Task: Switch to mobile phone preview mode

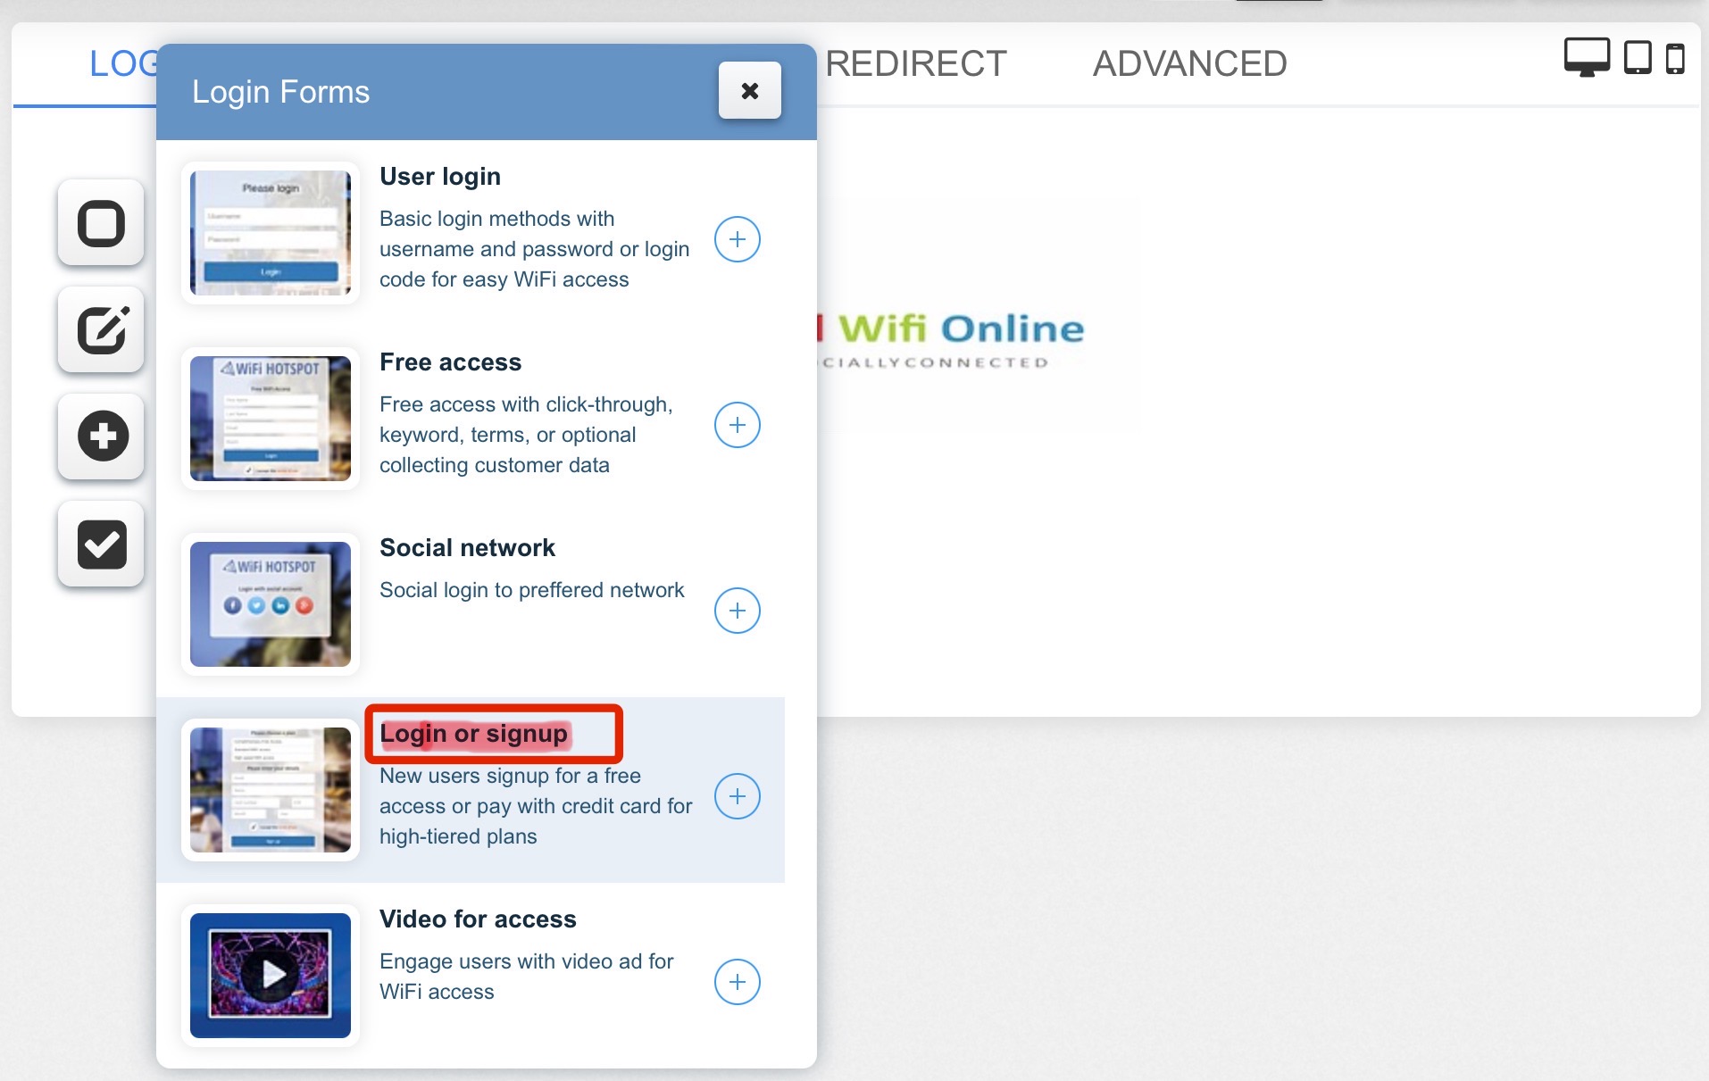Action: pyautogui.click(x=1675, y=59)
